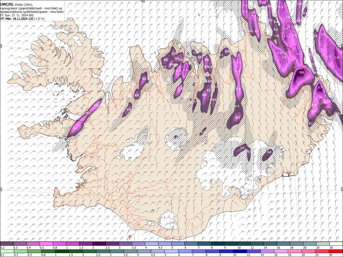
Task: Pick the darkest green 1–1.5 rain scale swatch
Action: pos(62,251)
